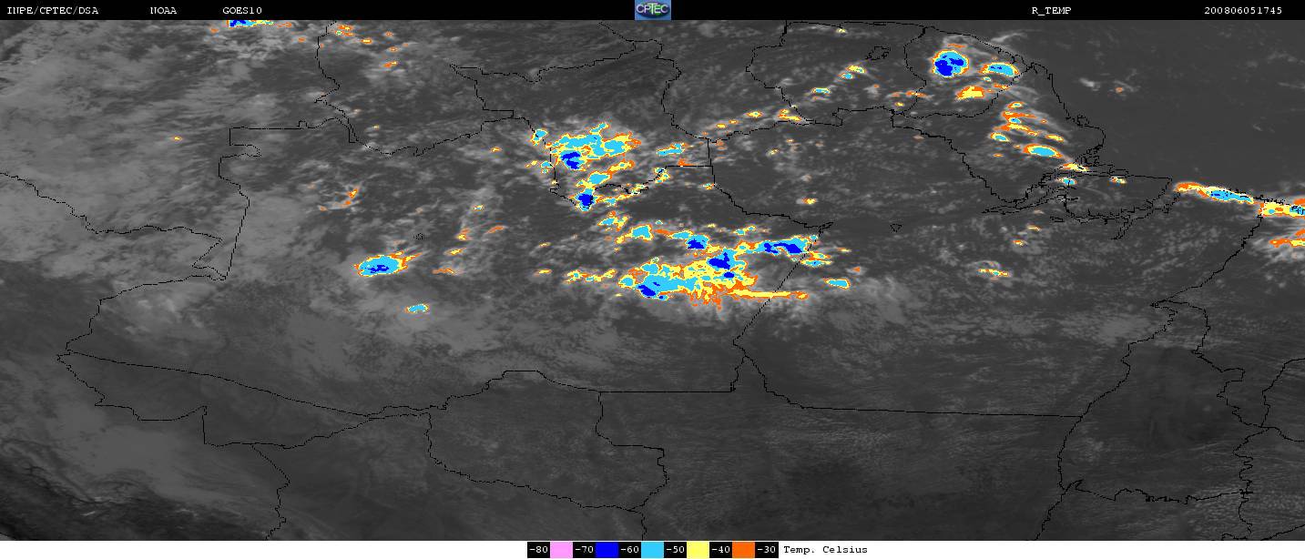Click the orange legend color swatch
1305x559 pixels.
(743, 550)
